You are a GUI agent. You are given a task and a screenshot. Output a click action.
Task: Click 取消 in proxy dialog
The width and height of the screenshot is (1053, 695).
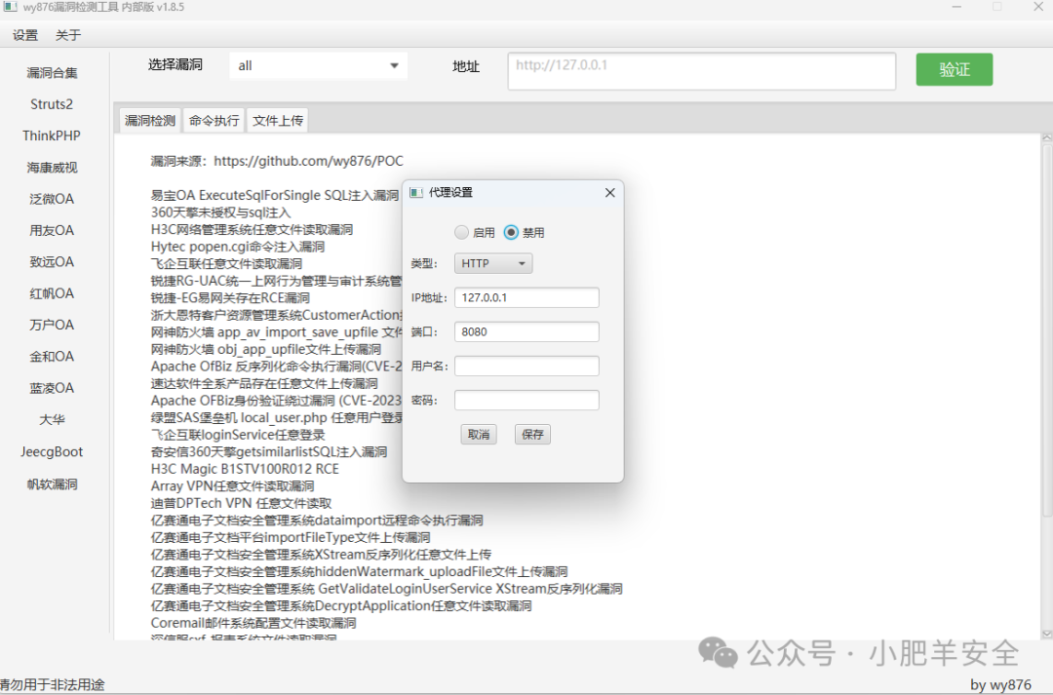pyautogui.click(x=479, y=435)
